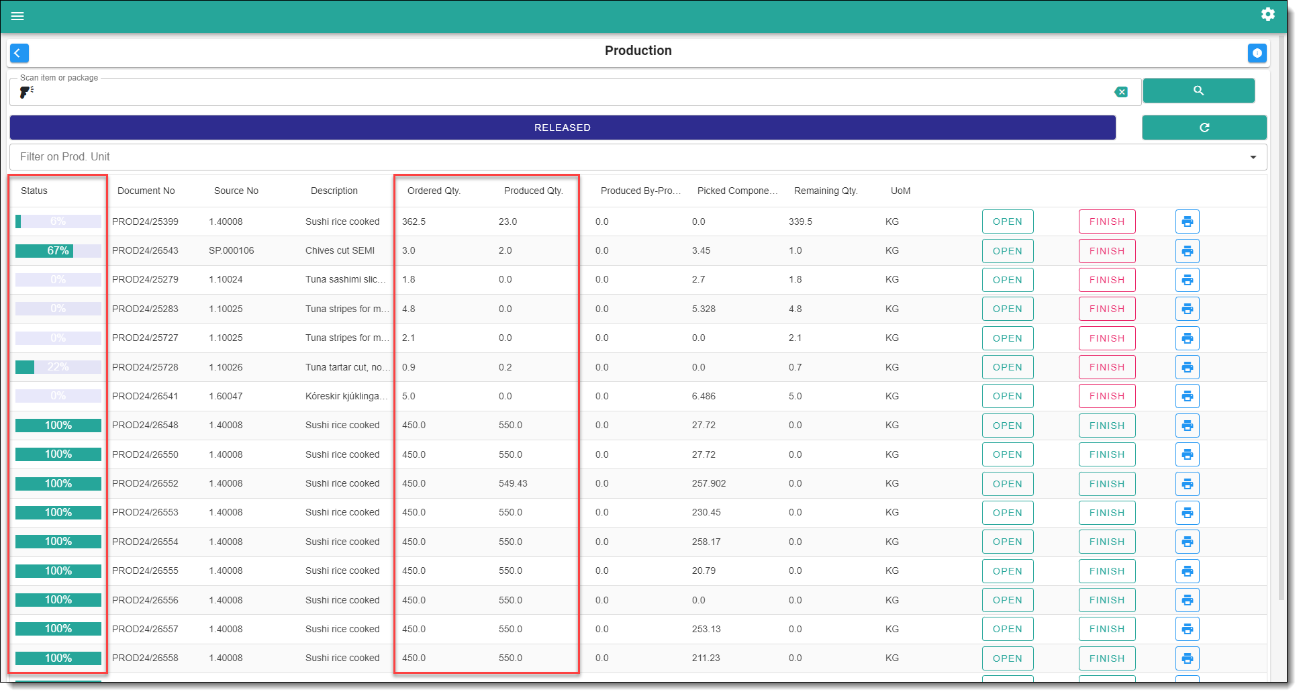The image size is (1301, 696).
Task: Click the blue info icon button
Action: pos(1257,53)
